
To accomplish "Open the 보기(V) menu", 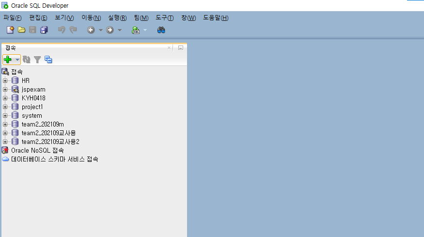I will 64,18.
